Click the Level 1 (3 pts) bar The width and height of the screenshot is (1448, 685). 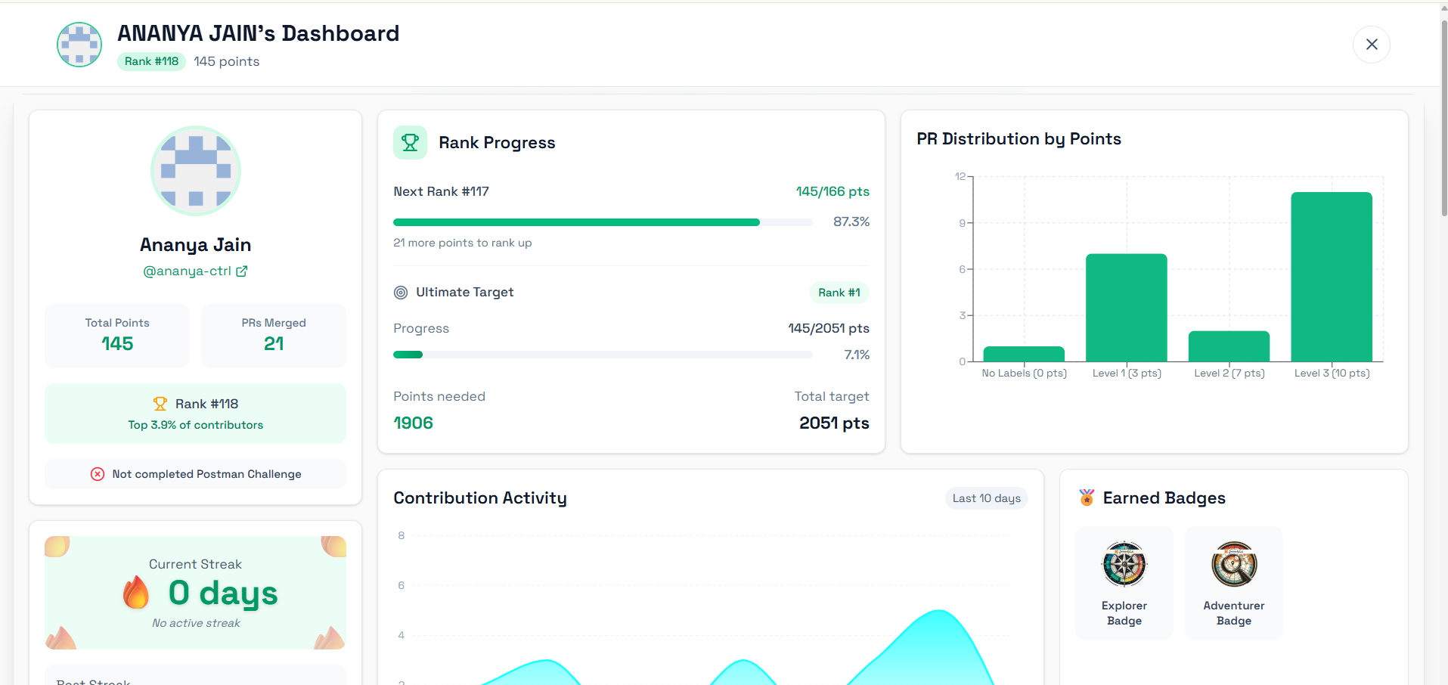pos(1127,308)
